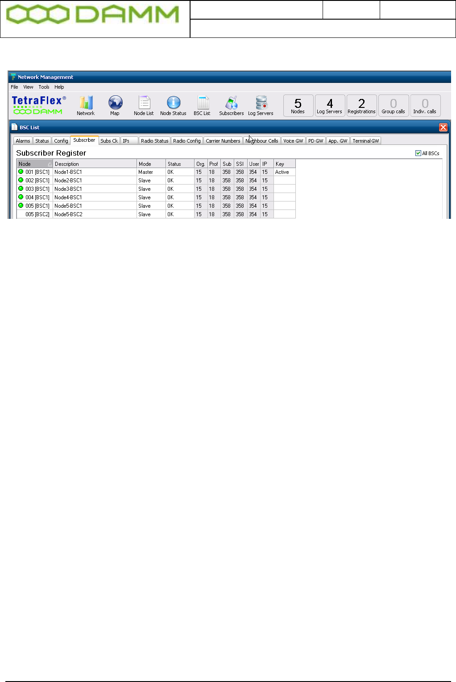Click the TetraFlex DAMM logo
456x682 pixels.
click(x=39, y=106)
